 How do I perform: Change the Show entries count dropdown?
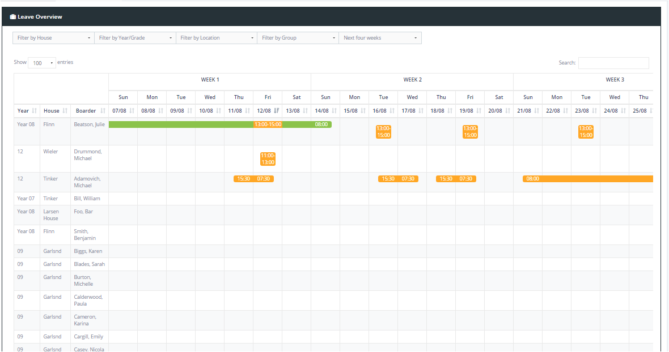click(x=42, y=63)
